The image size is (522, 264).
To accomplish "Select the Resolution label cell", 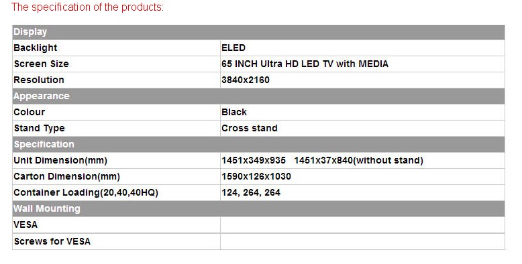I will click(116, 80).
